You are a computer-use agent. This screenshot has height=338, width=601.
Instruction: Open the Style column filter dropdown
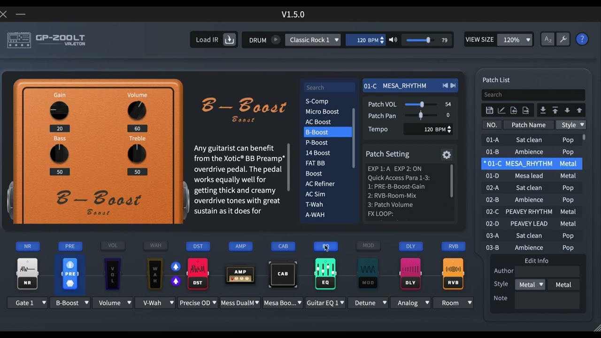[x=570, y=125]
